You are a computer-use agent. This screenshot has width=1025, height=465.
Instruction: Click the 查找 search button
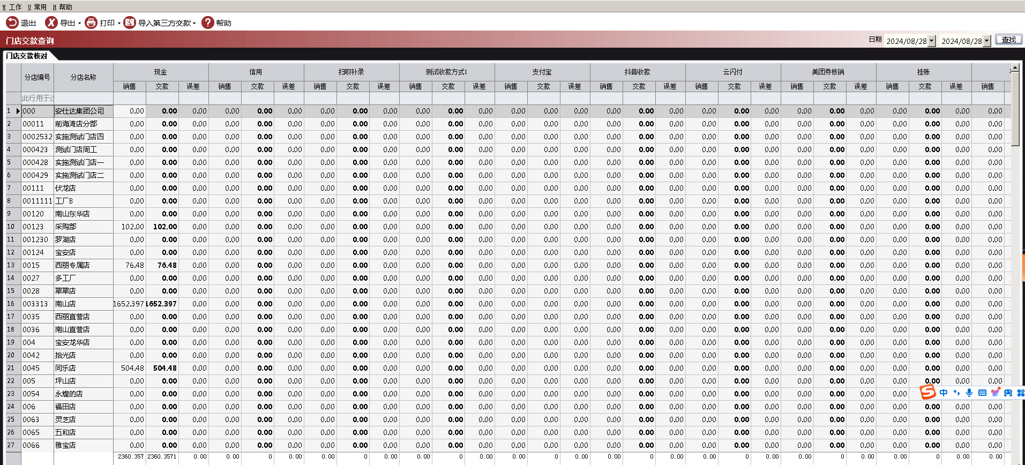(x=1009, y=40)
